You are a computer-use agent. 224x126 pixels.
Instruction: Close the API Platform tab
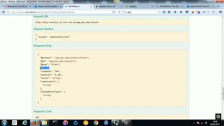click(91, 6)
